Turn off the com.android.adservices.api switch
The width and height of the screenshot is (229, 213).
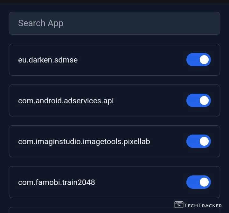point(198,100)
